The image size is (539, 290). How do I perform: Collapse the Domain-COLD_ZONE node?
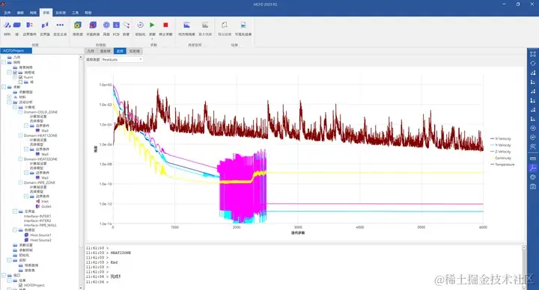pyautogui.click(x=20, y=112)
